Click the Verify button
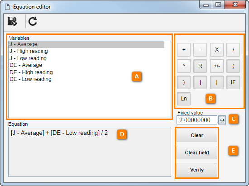This screenshot has height=186, width=249. (197, 170)
